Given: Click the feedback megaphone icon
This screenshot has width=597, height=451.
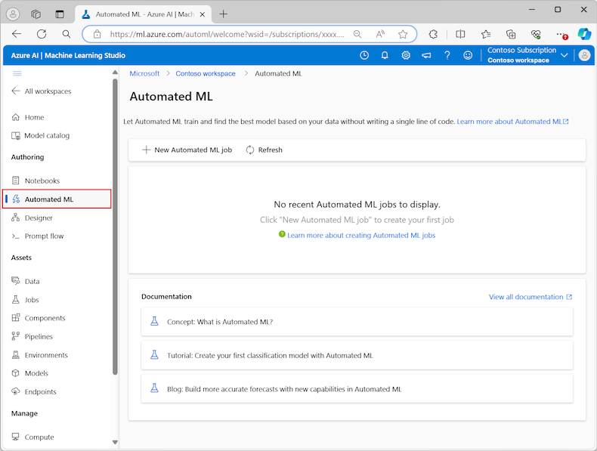Looking at the screenshot, I should click(x=426, y=55).
